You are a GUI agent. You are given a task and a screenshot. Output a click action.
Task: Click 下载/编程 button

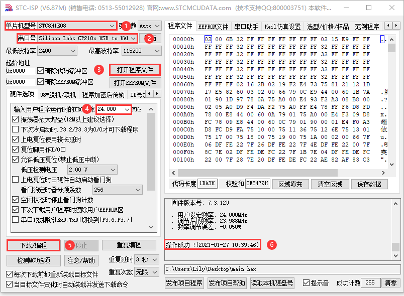point(34,245)
